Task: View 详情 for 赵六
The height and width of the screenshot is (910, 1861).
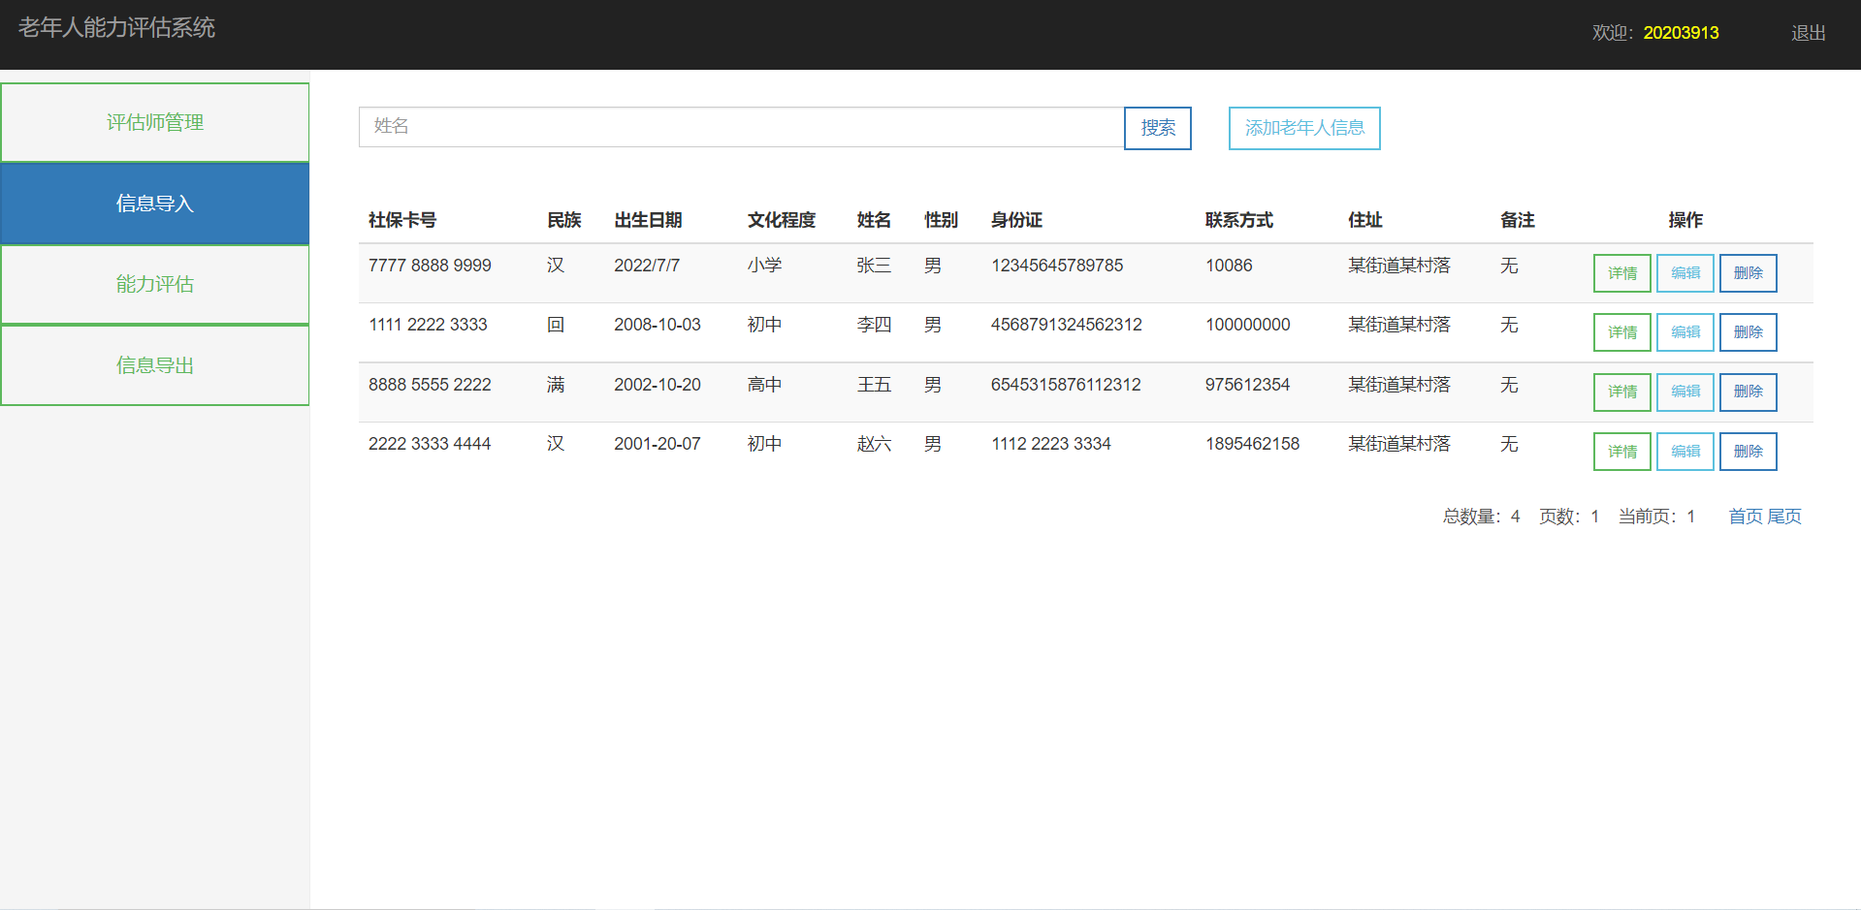Action: (1622, 452)
